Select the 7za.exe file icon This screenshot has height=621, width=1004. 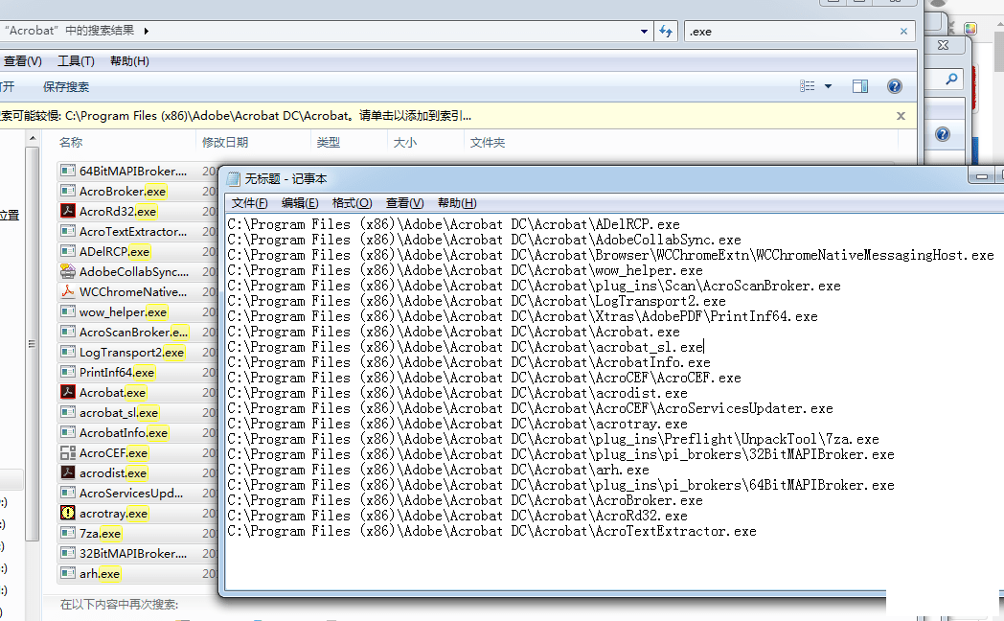[x=68, y=533]
